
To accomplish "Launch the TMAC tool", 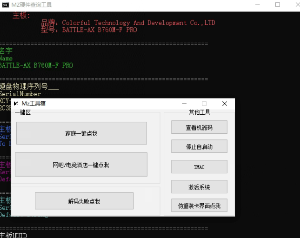I will (x=199, y=167).
